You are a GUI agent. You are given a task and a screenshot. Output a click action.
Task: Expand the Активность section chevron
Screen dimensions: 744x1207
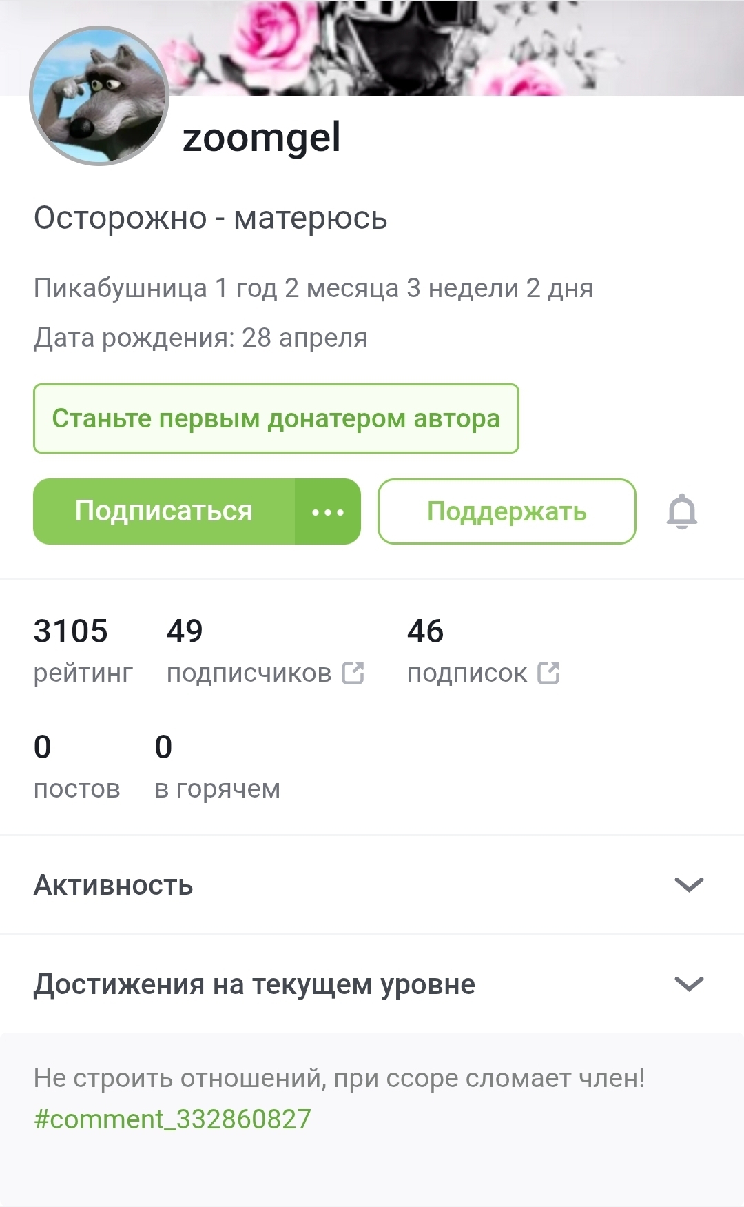(x=689, y=884)
